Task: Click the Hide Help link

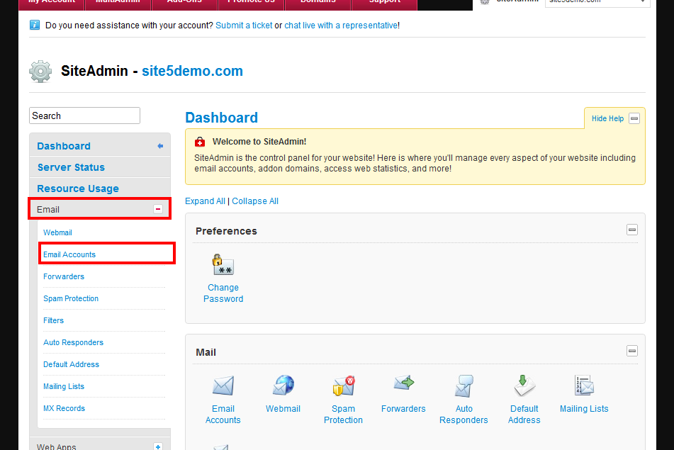Action: (x=607, y=118)
